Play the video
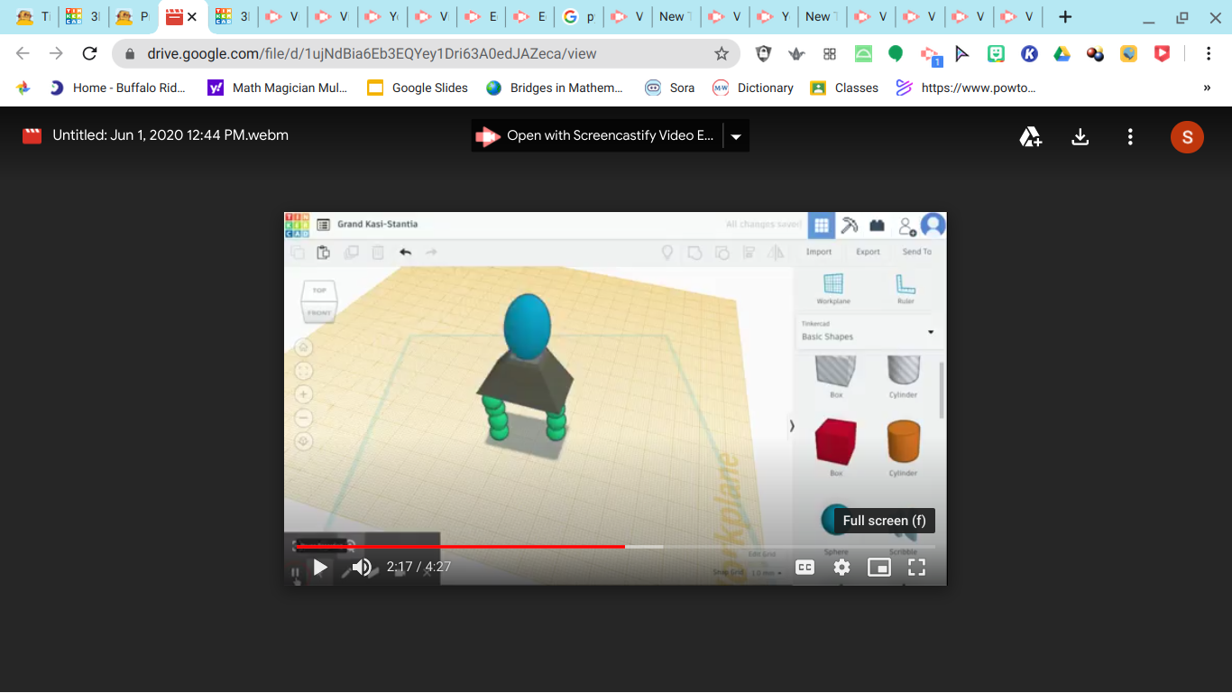1232x693 pixels. [320, 567]
